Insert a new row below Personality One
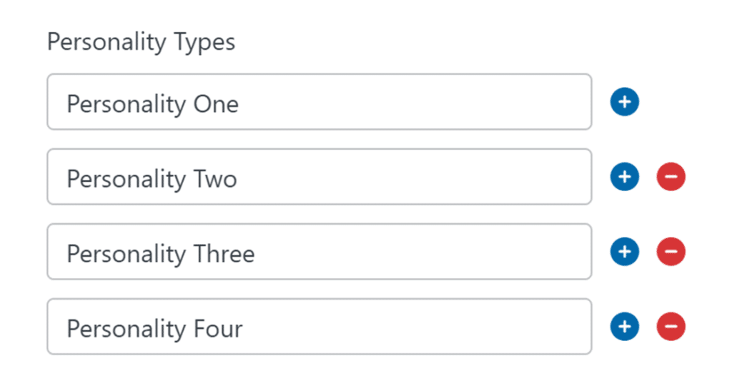Screen dimensions: 732x388 [624, 103]
